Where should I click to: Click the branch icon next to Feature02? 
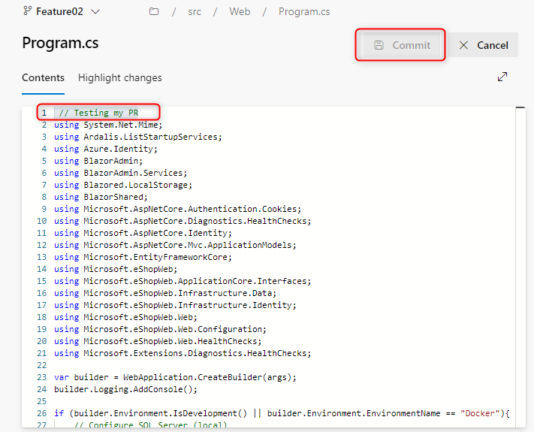tap(27, 11)
